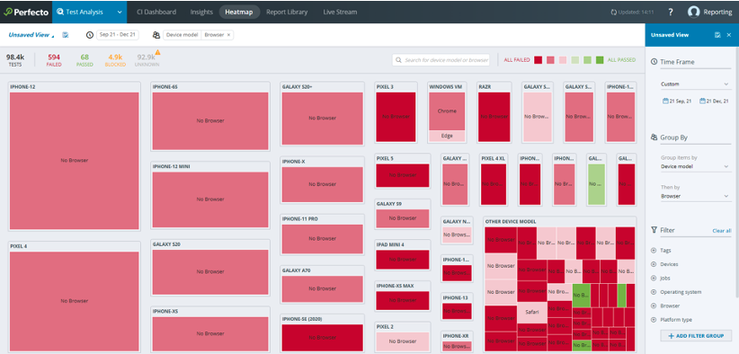Select the IPHONE-12 No Browser tile
The image size is (739, 354).
[75, 161]
